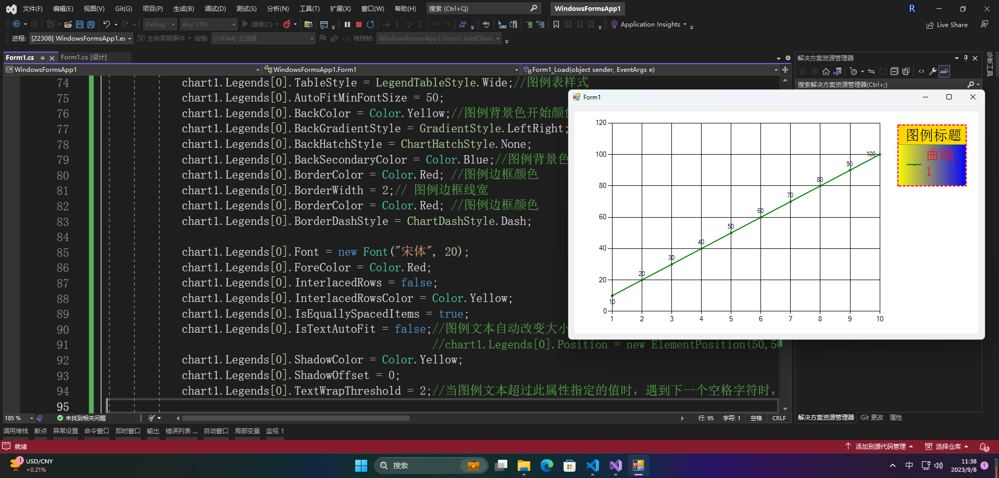Screen dimensions: 999x478
Task: Open the Any CPU platform dropdown
Action: coord(209,24)
